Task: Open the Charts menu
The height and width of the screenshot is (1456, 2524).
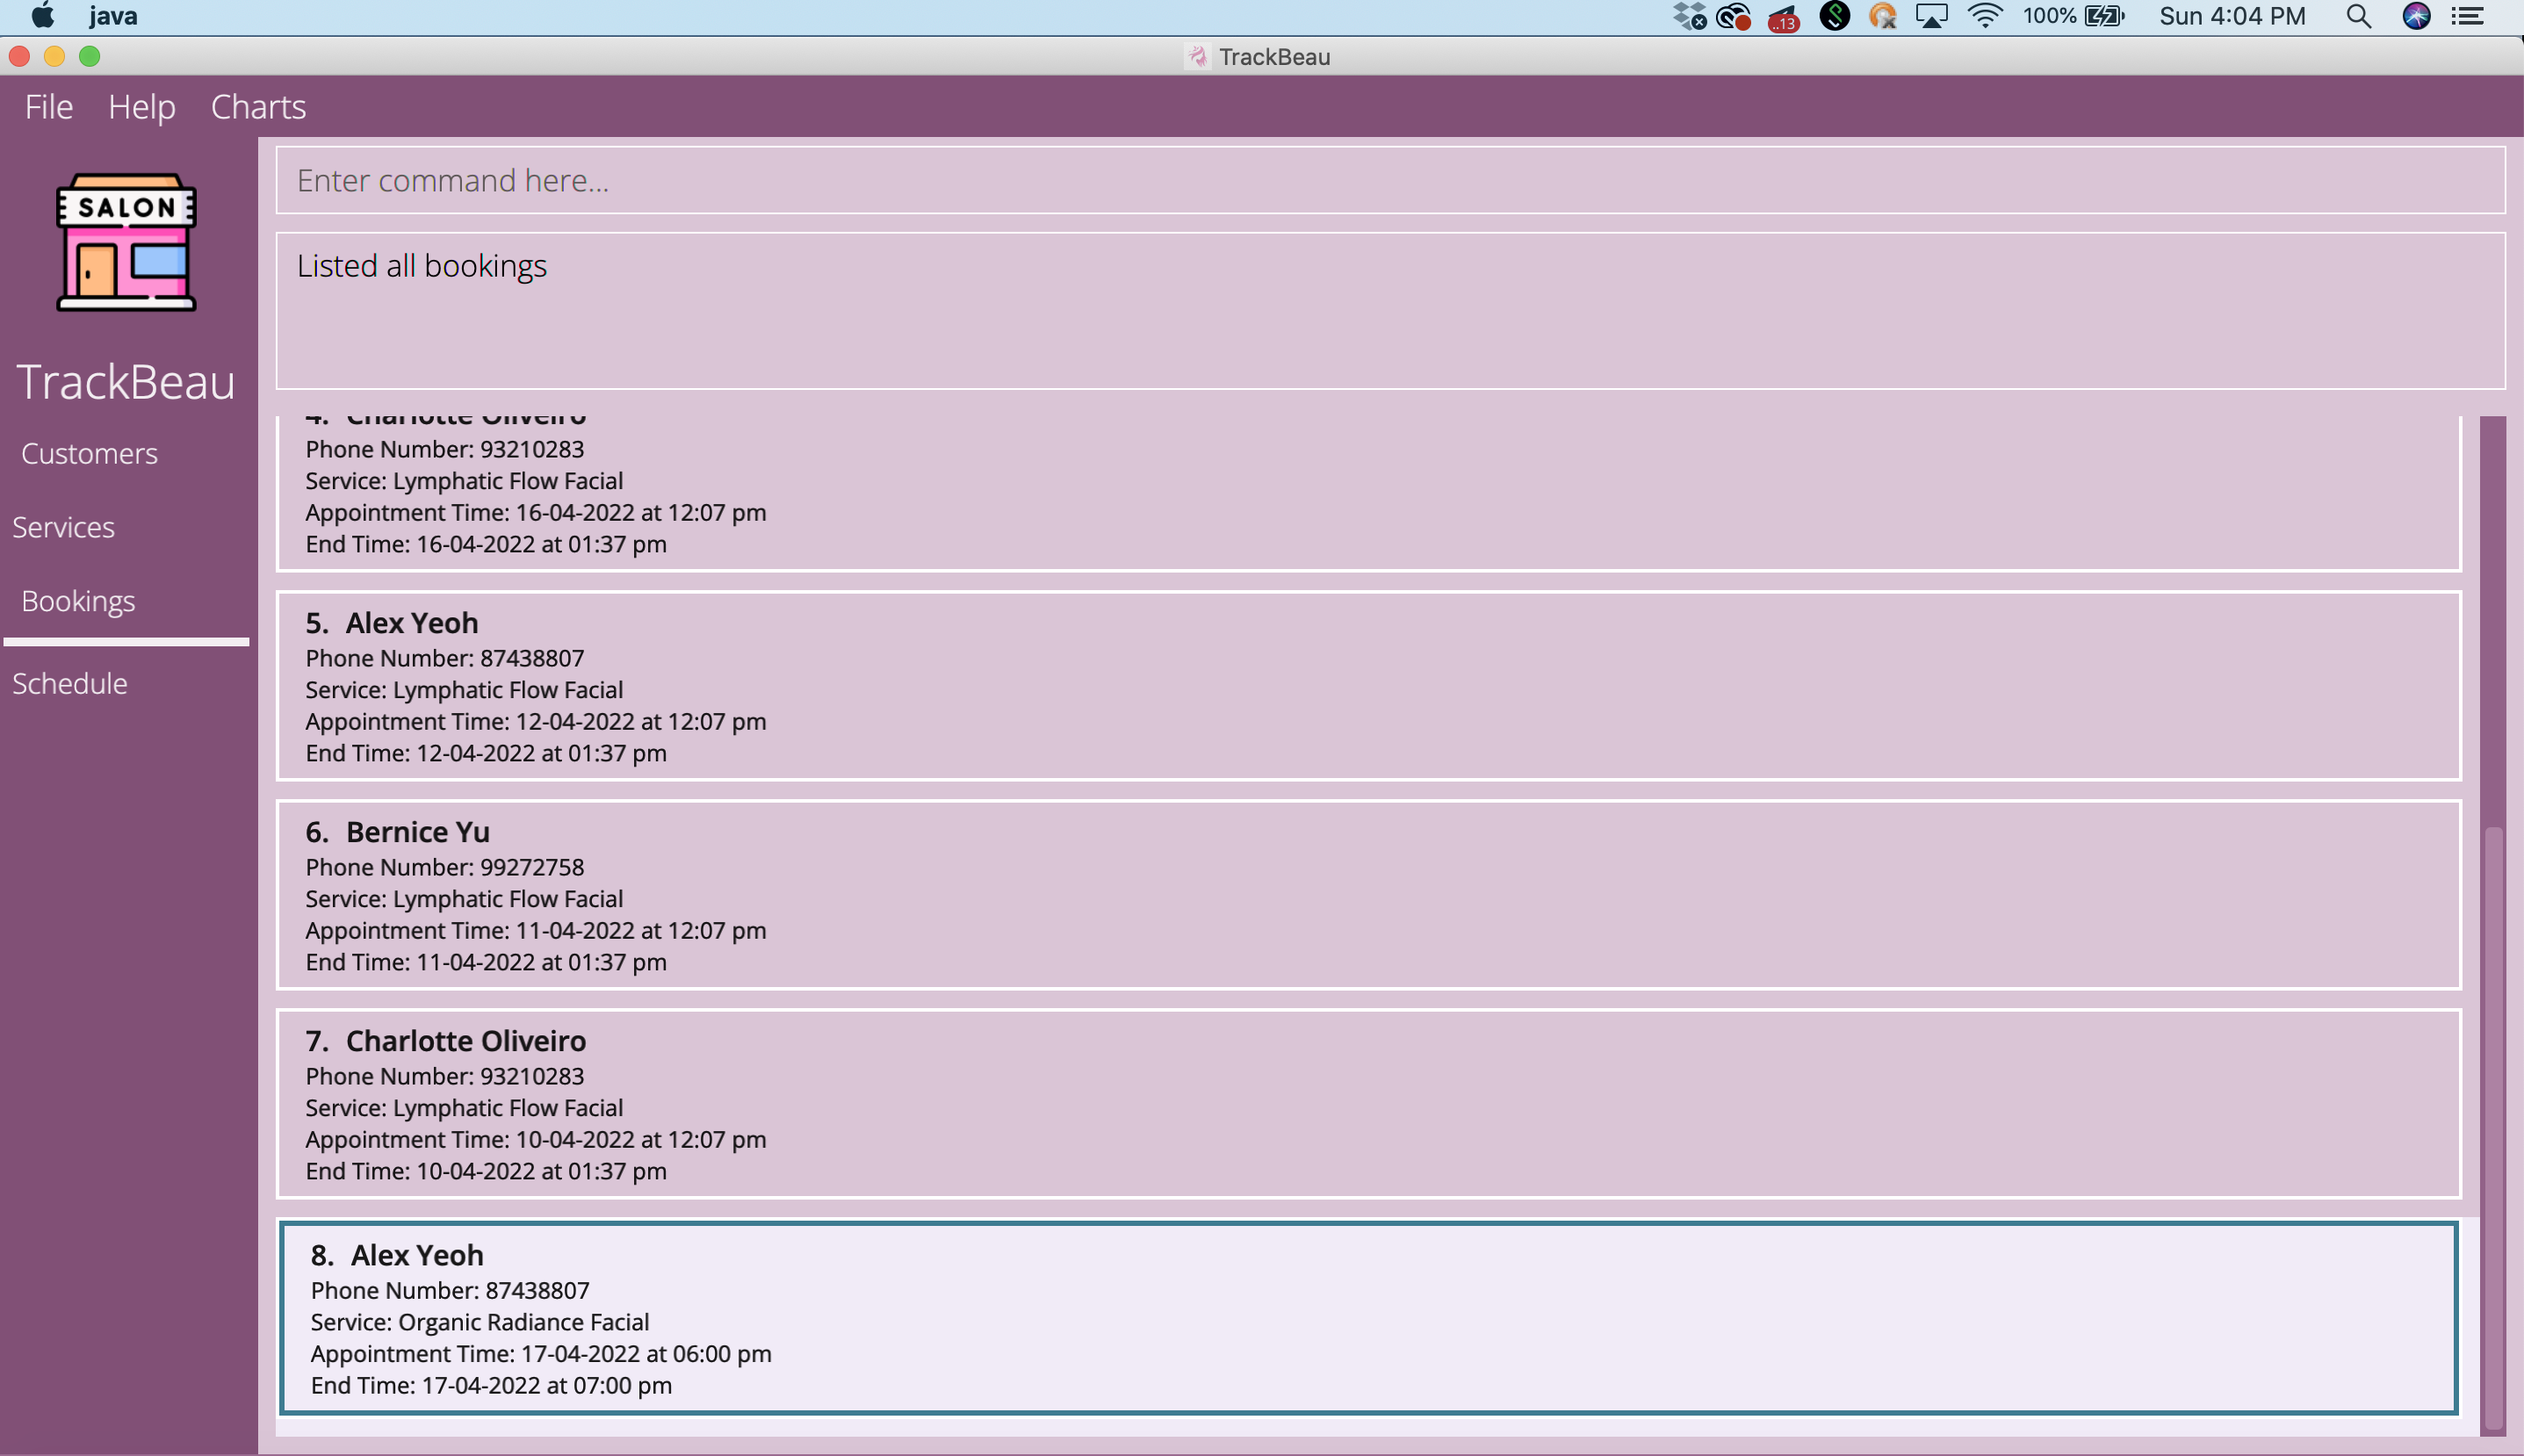Action: pos(258,106)
